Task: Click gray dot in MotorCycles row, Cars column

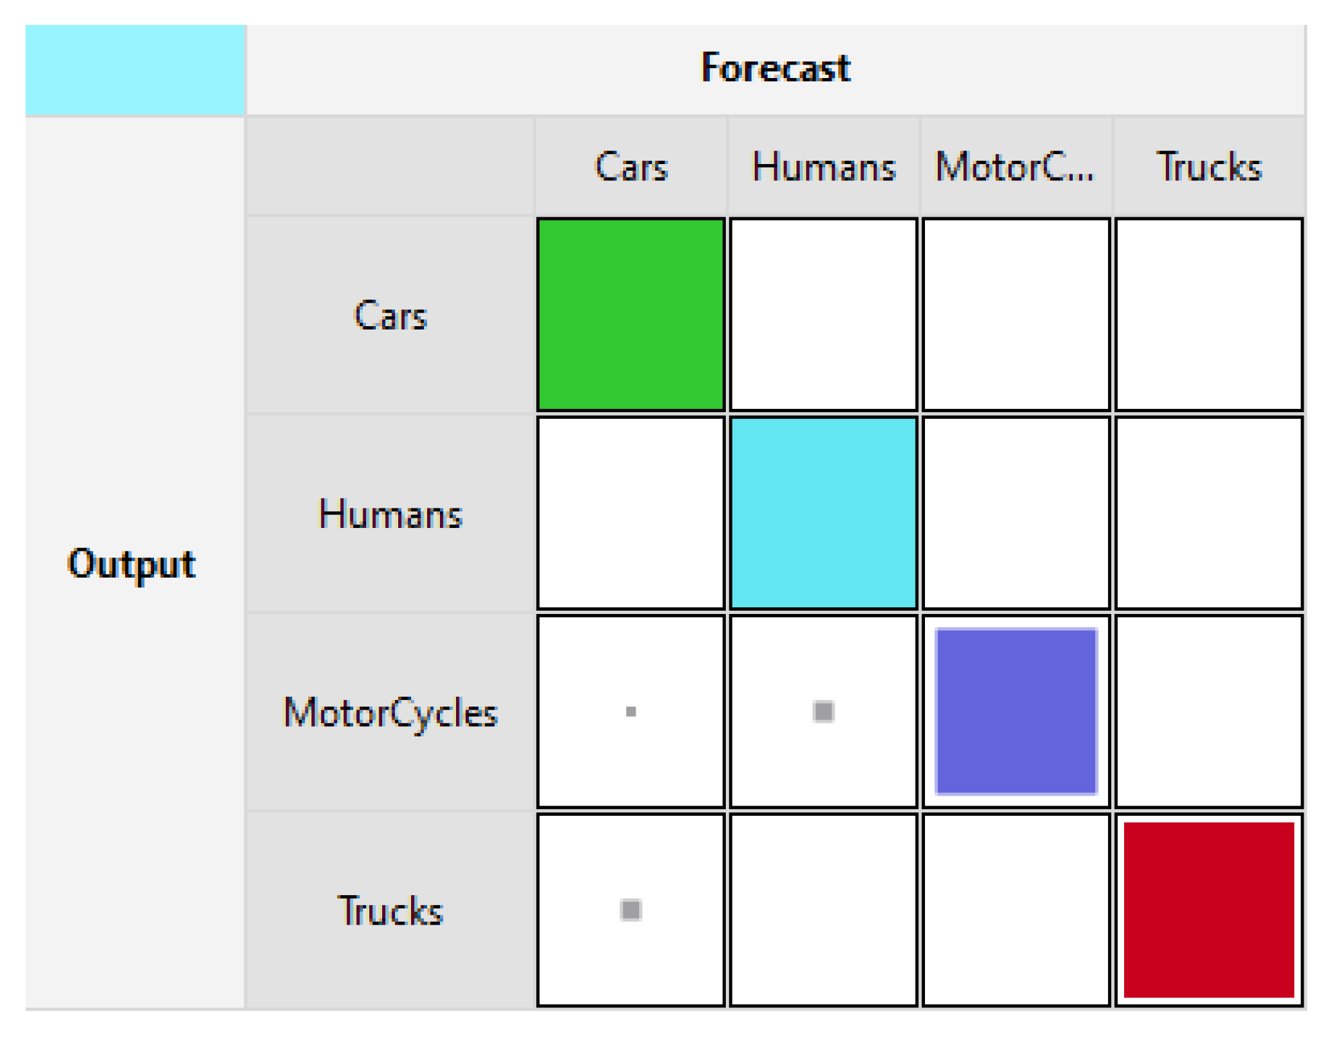Action: click(x=630, y=711)
